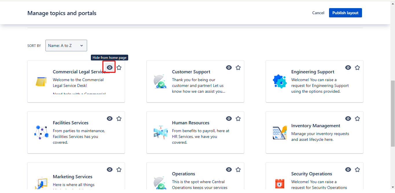Viewport: 395px width, 193px height.
Task: Star the Operations portal
Action: point(238,170)
